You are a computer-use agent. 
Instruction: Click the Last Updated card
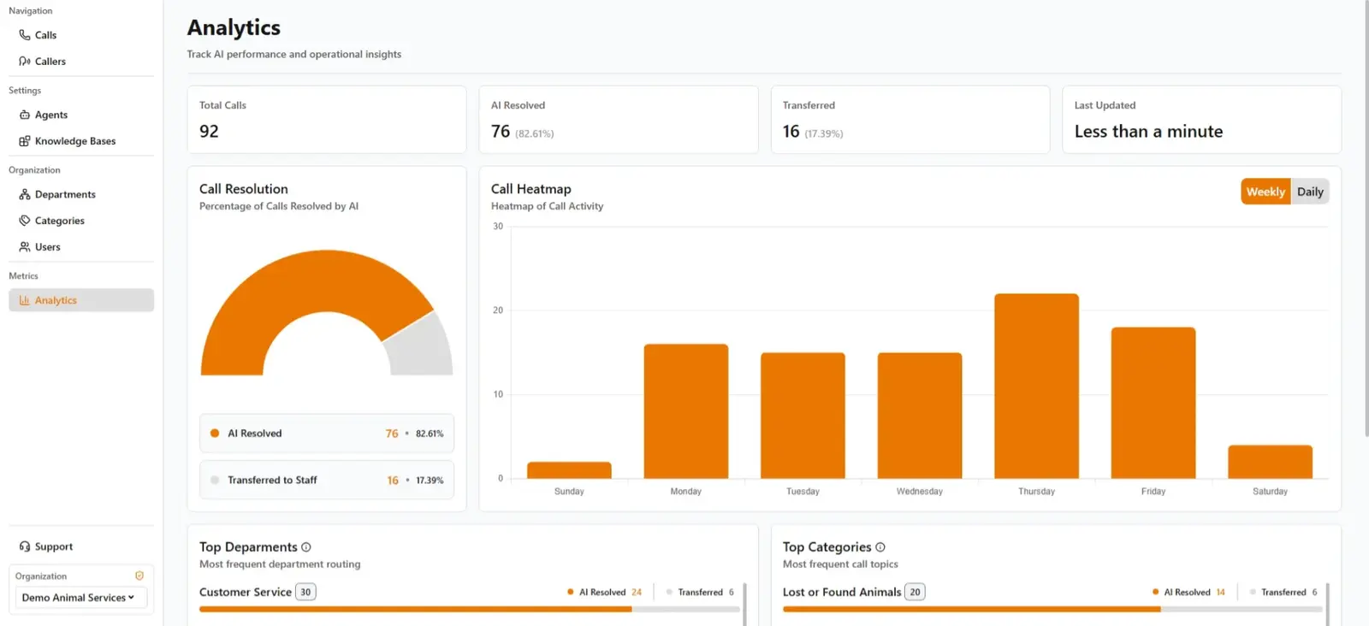1201,120
